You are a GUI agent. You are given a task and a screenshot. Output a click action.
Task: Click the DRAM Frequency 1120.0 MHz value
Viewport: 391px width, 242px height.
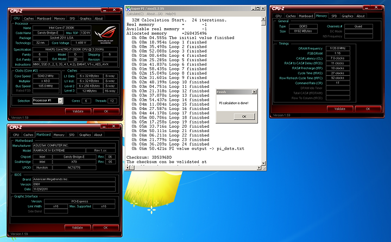pos(338,48)
